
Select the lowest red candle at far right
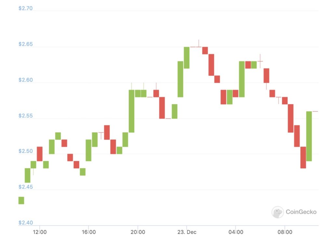(x=303, y=157)
